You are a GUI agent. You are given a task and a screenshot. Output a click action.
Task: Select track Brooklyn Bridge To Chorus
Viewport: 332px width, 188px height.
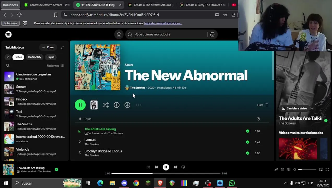click(x=103, y=151)
